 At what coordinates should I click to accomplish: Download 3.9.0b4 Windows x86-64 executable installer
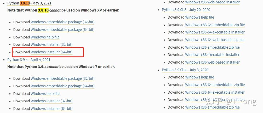pos(215,92)
